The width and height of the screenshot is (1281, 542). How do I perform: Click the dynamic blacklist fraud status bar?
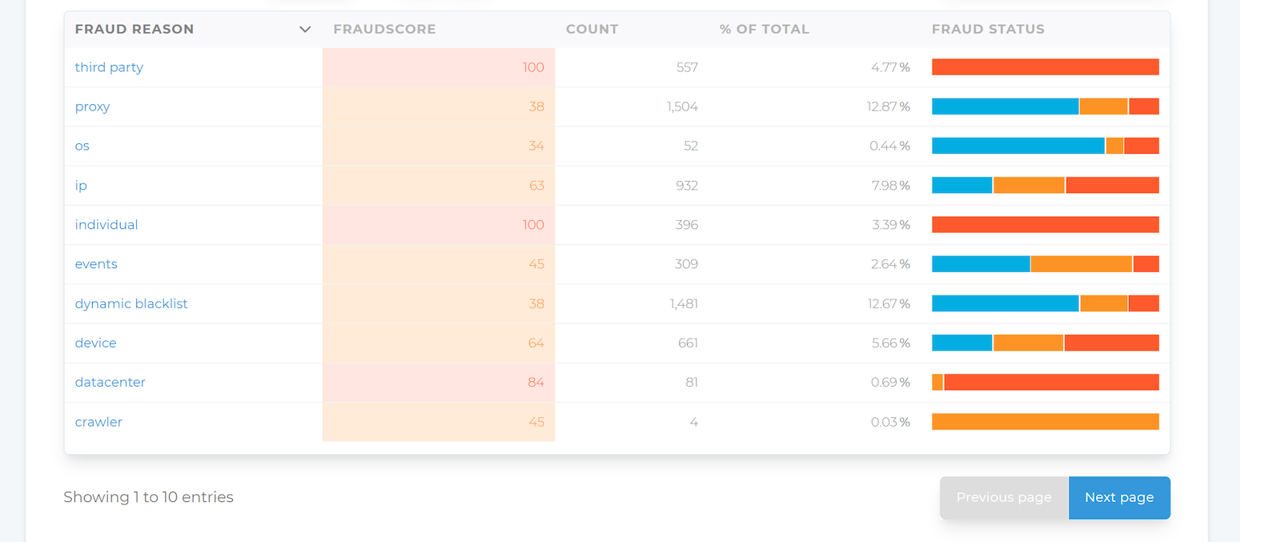click(x=1046, y=303)
